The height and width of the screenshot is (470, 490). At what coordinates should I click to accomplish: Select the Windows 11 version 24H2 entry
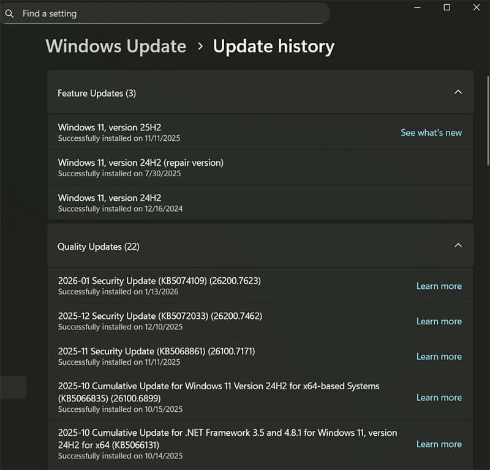click(x=184, y=203)
